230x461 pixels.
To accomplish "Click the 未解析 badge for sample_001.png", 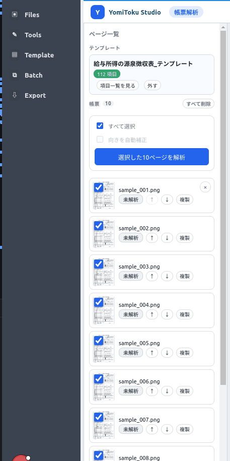I will click(131, 200).
